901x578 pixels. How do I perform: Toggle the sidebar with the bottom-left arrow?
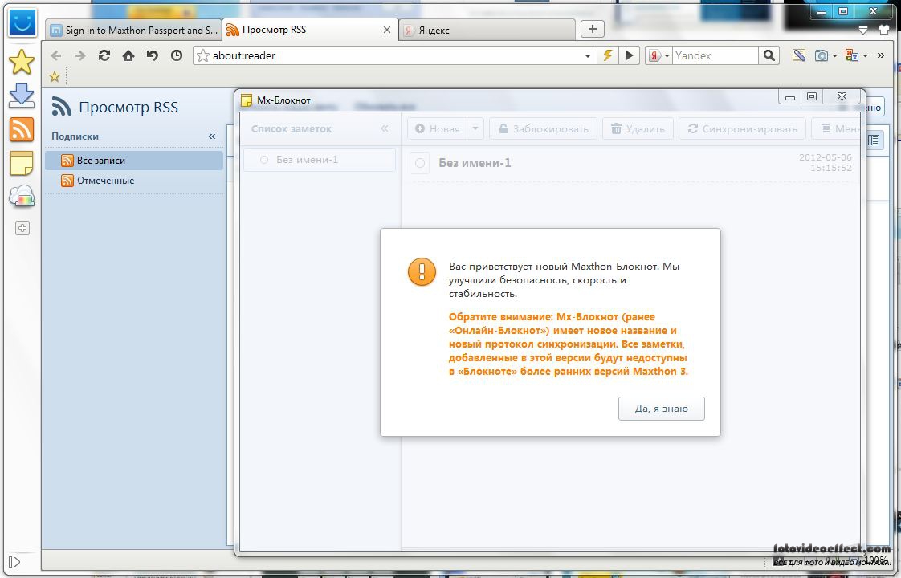(x=15, y=561)
